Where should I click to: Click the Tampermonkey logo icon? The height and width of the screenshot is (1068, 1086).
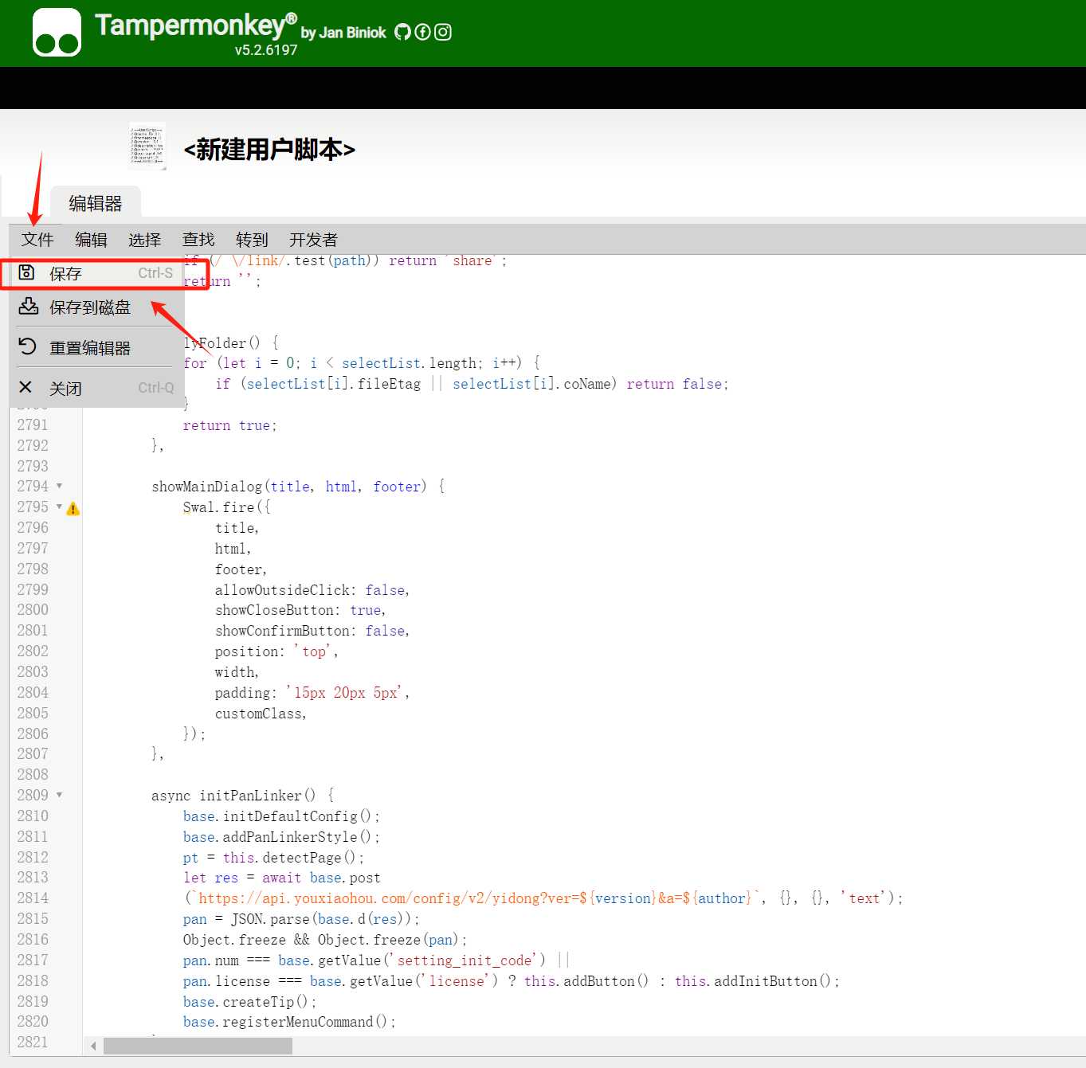click(57, 33)
